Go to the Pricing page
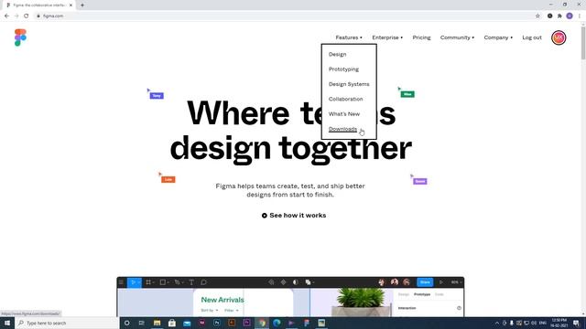This screenshot has width=586, height=329. [x=421, y=37]
